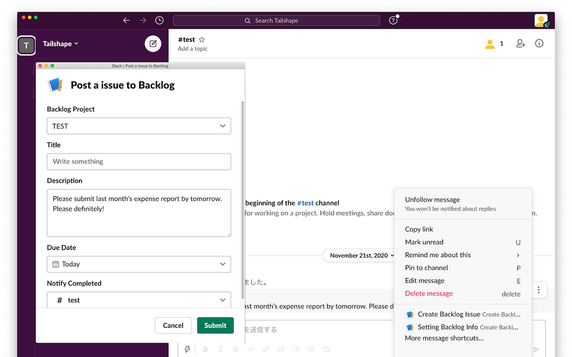Insert link icon in composer
The image size is (572, 357).
266,349
